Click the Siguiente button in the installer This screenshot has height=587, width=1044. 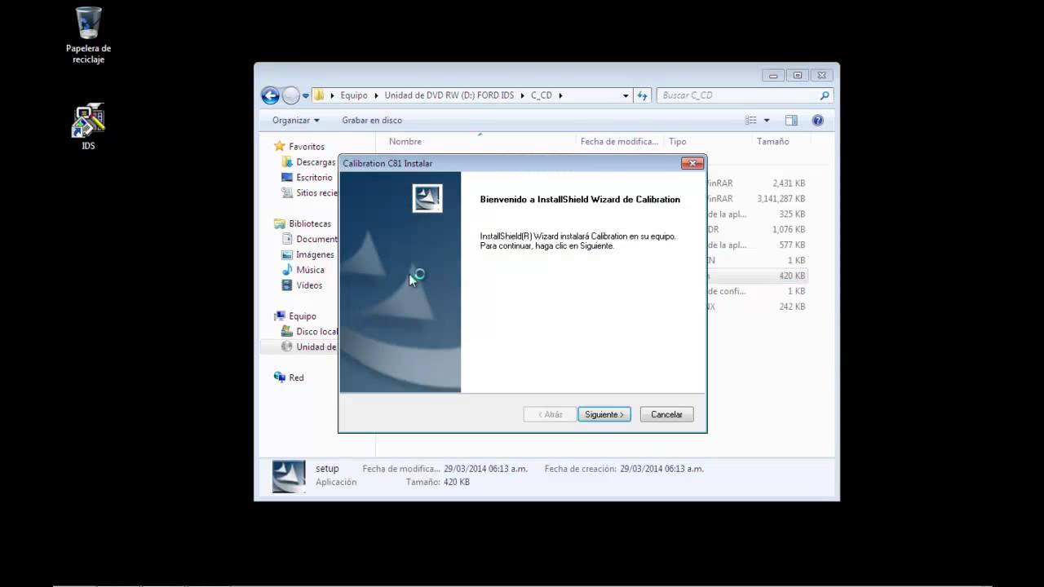click(x=604, y=414)
